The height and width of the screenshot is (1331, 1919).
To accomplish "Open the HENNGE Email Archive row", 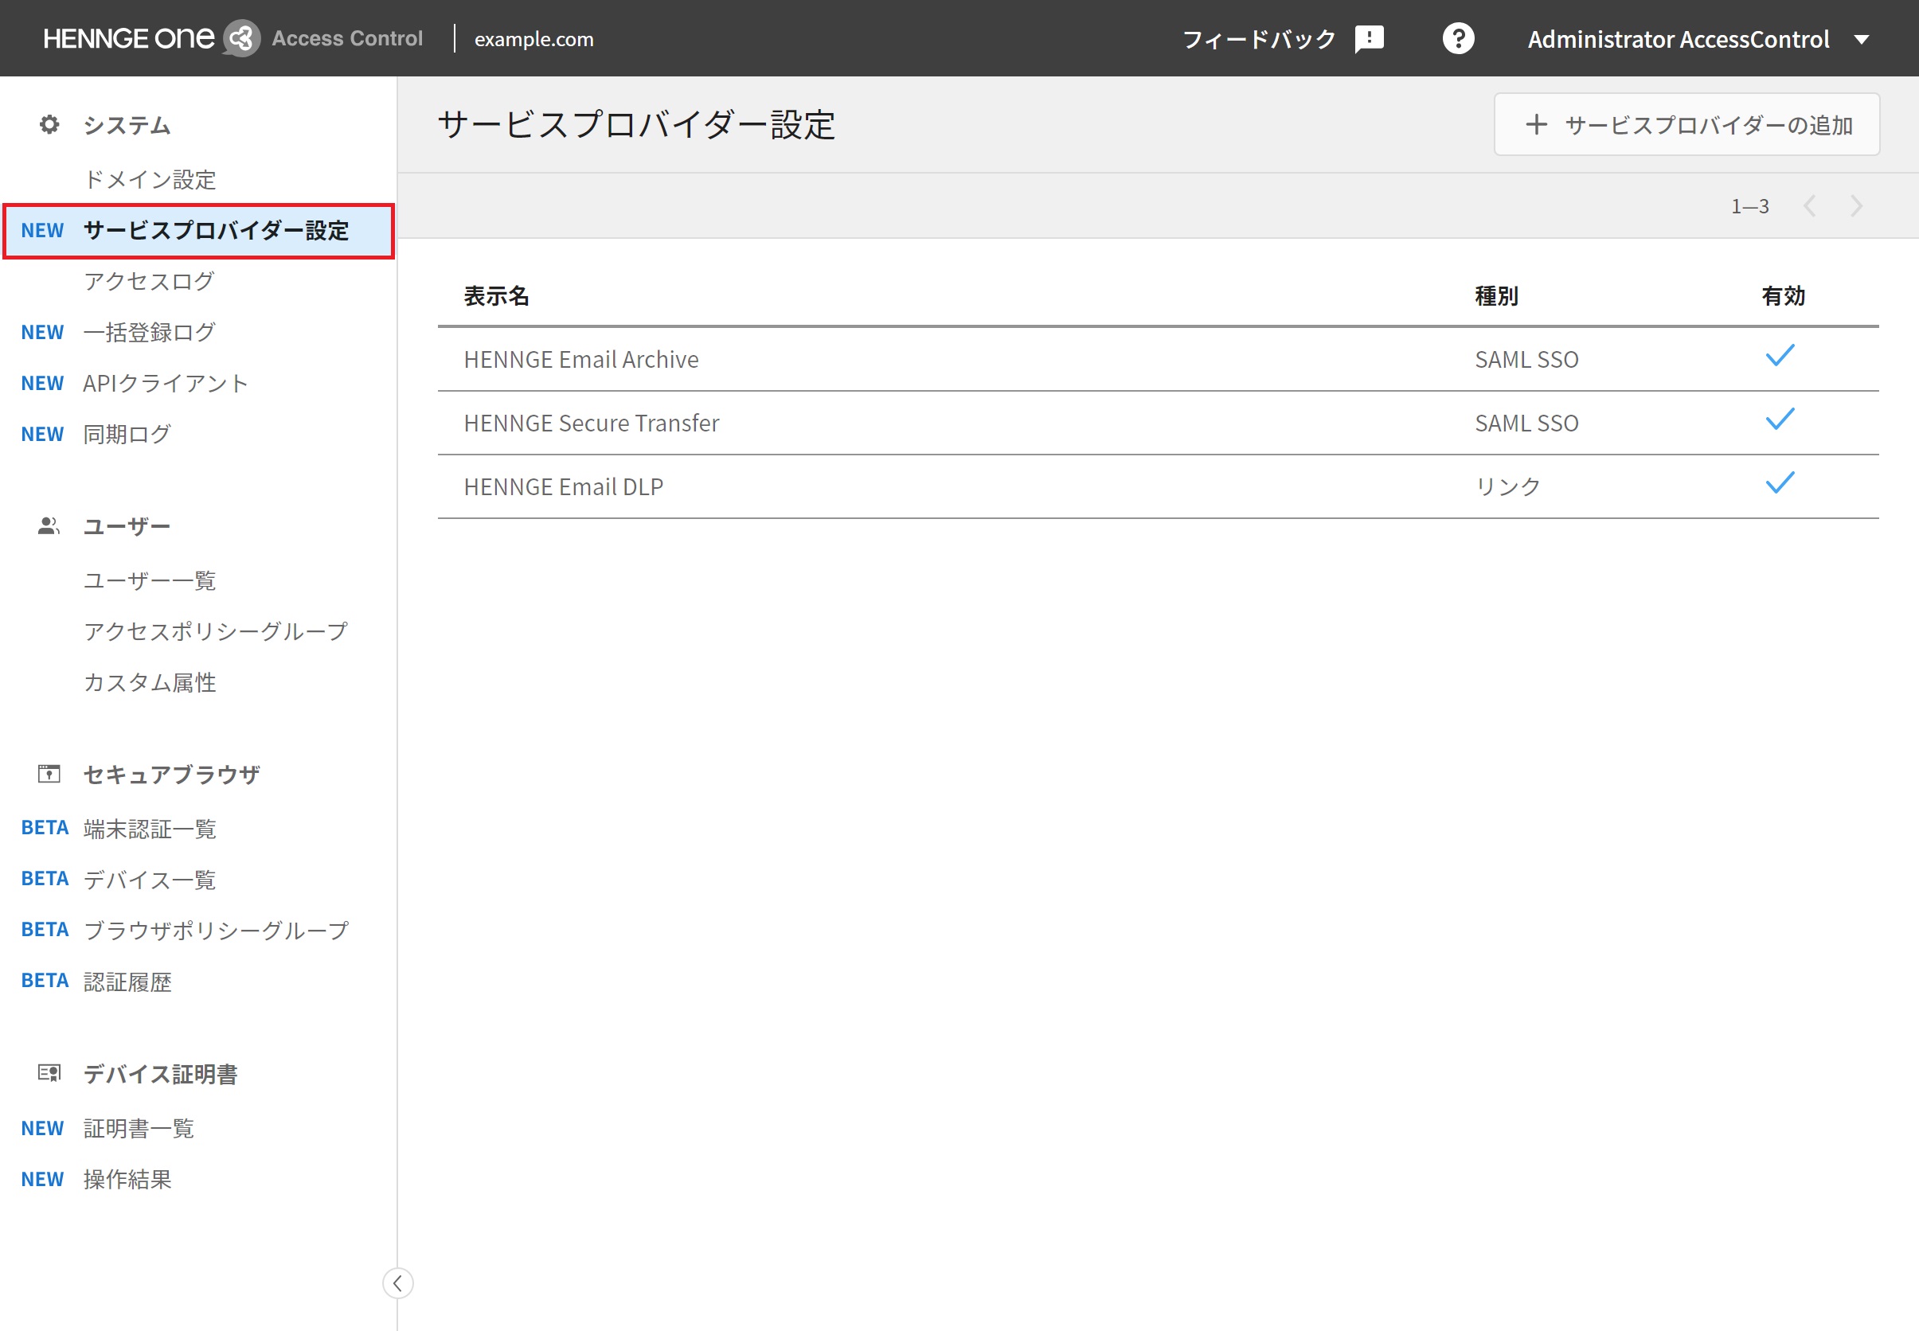I will [x=1158, y=360].
